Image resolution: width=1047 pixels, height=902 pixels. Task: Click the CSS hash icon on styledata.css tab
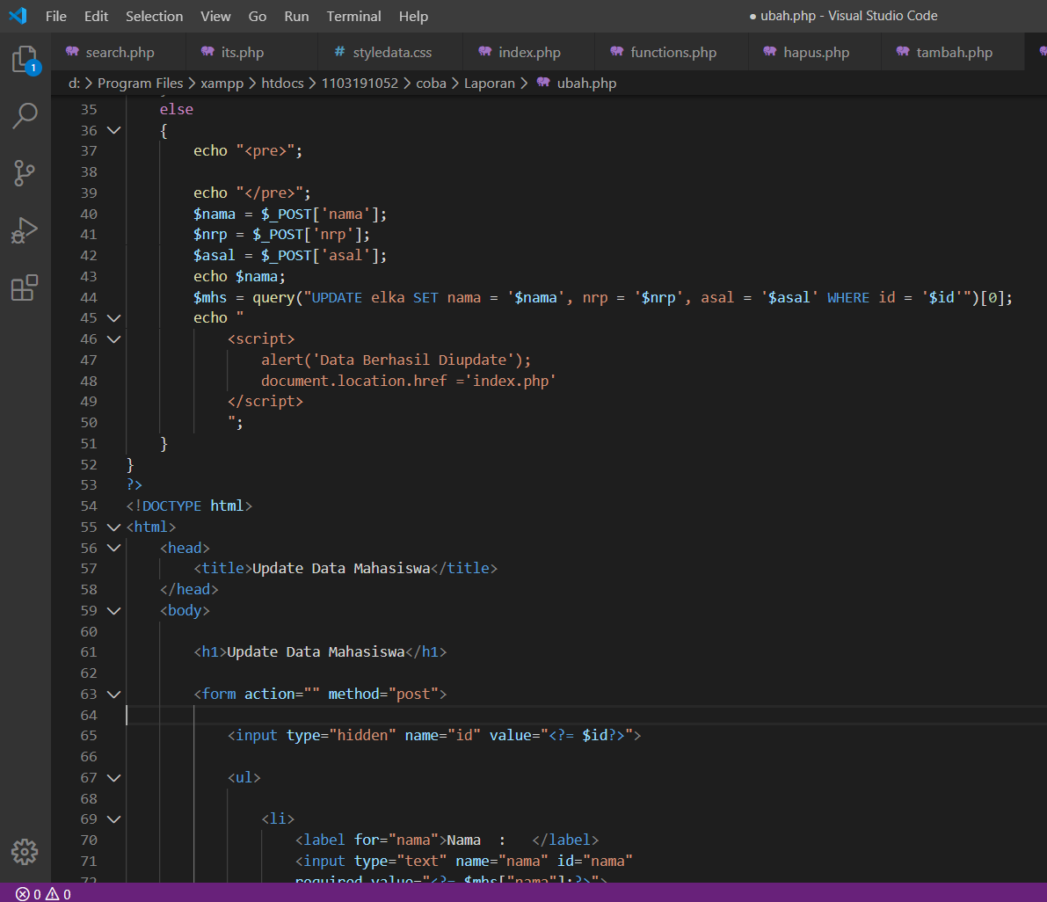click(x=340, y=51)
